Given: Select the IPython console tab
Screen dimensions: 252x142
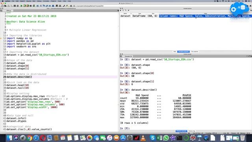Looking at the screenshot, I should (181, 131).
